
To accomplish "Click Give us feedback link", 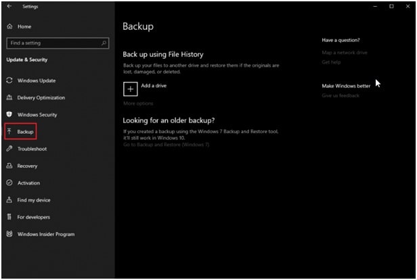I will 341,95.
